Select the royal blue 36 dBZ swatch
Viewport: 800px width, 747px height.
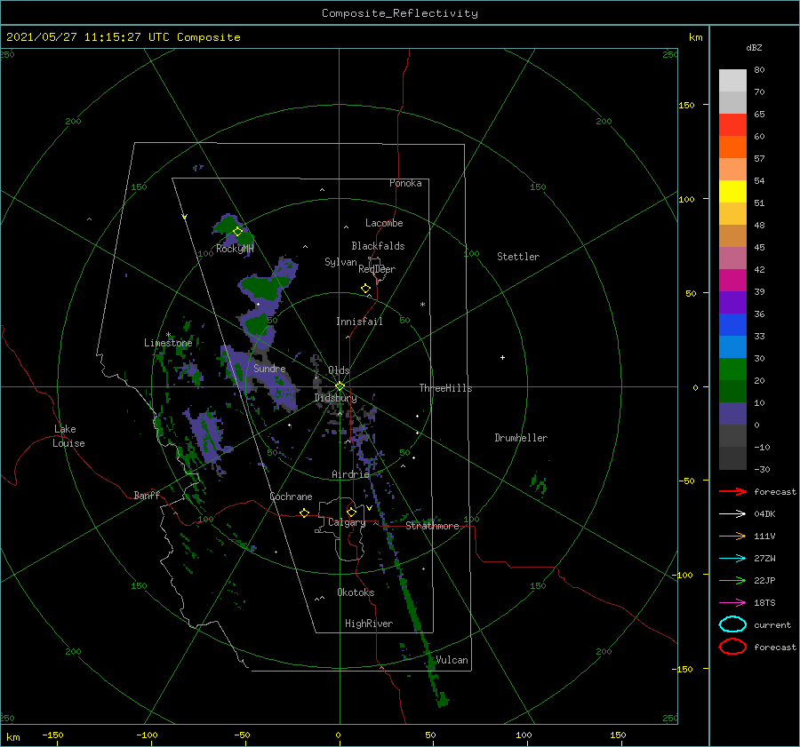coord(732,325)
